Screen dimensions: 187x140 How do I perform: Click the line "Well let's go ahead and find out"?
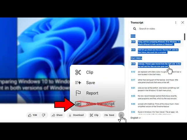[x=158, y=51]
